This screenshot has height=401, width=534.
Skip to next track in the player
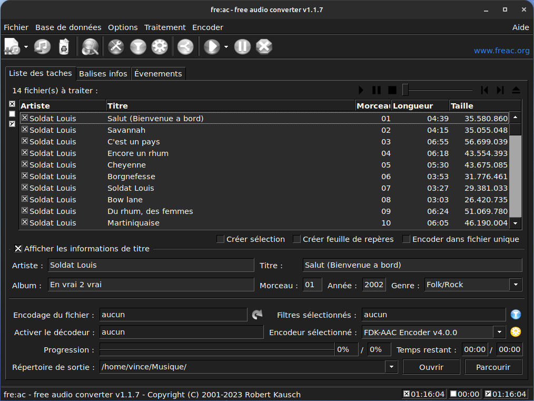[x=500, y=91]
